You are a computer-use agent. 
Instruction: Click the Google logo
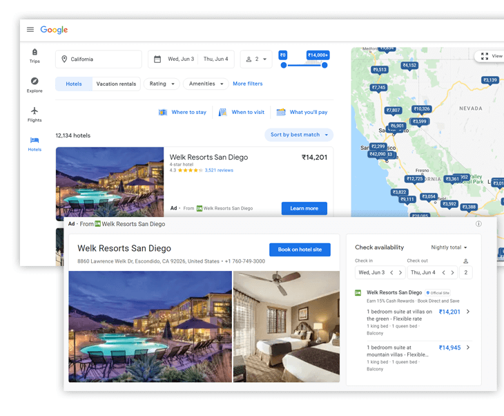(x=54, y=30)
